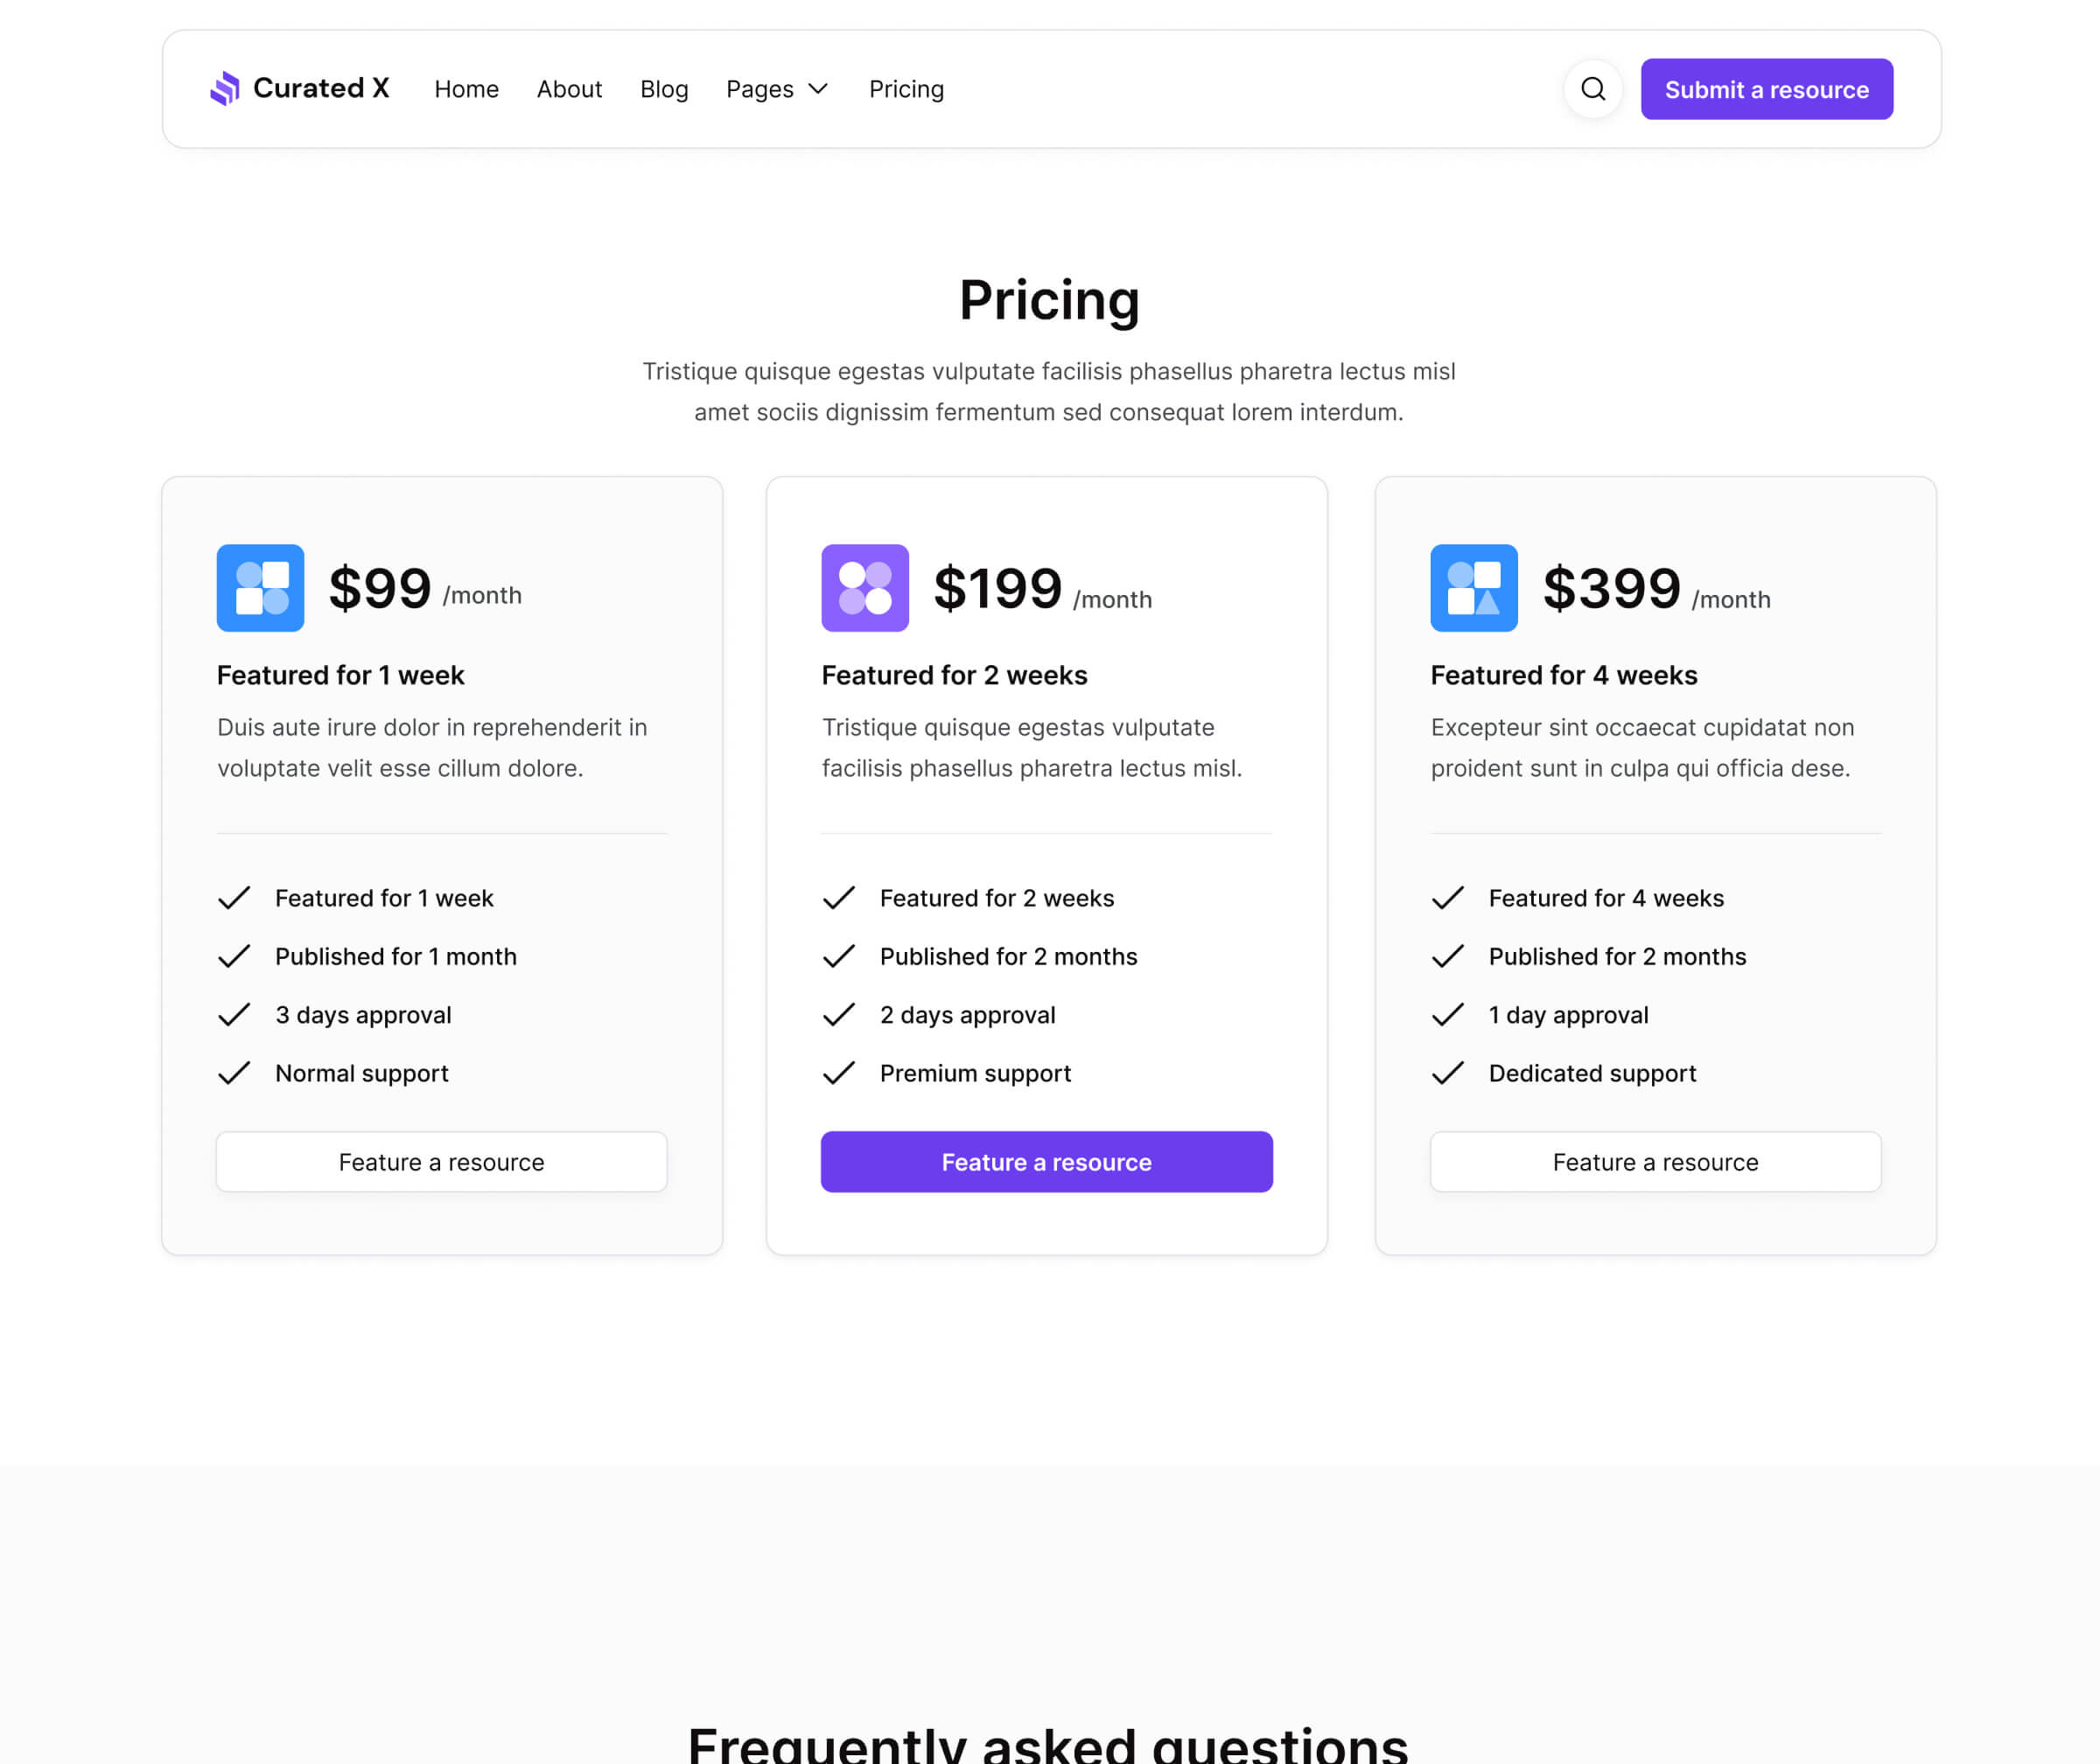Click the checkmark beside Premium support

tap(840, 1072)
